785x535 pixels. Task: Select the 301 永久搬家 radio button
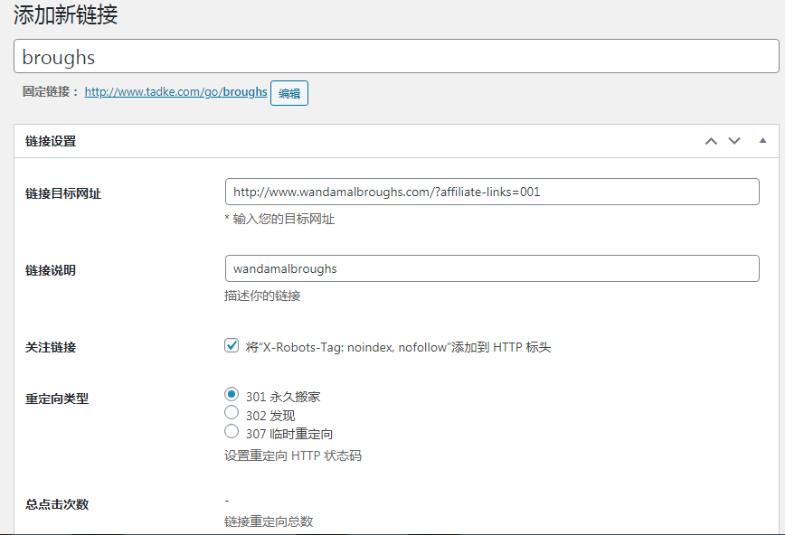232,395
